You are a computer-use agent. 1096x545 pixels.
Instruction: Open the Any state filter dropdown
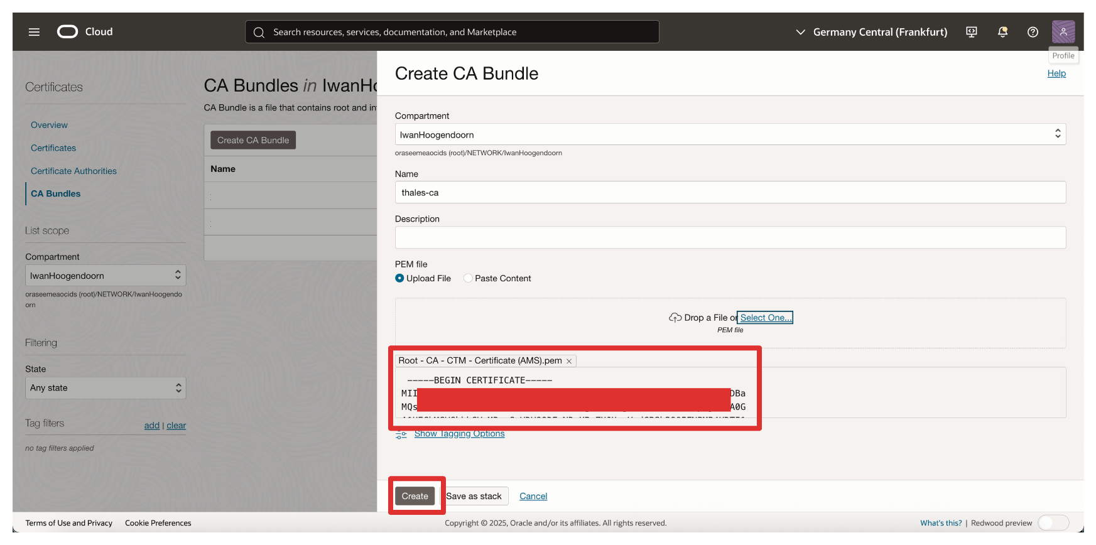point(106,388)
